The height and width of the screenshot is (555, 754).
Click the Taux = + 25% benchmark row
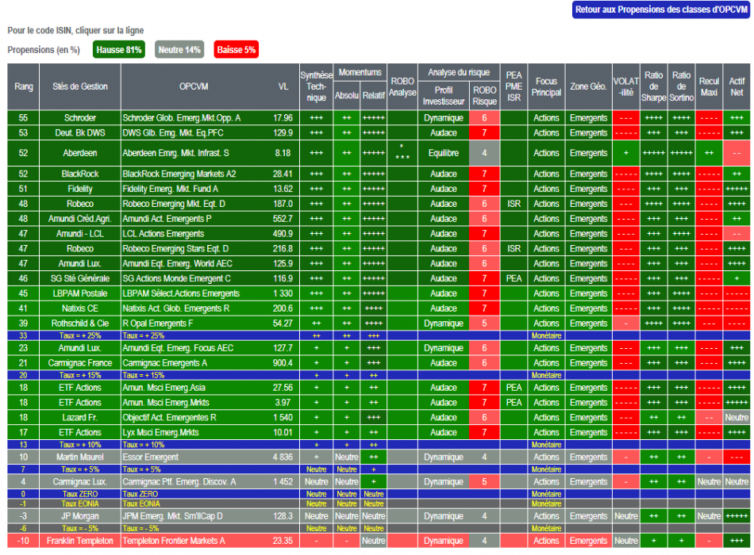[379, 335]
